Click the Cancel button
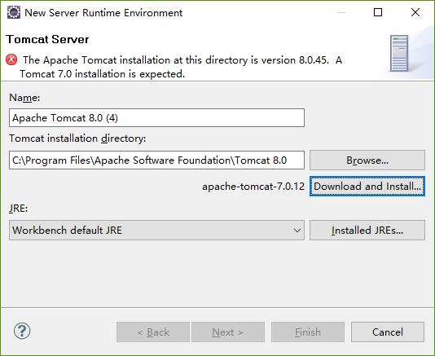 (x=388, y=332)
